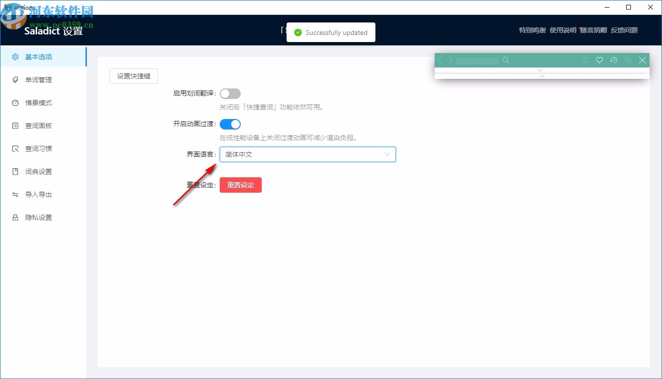Image resolution: width=662 pixels, height=379 pixels.
Task: Open the 界面语言 language dropdown
Action: [307, 154]
